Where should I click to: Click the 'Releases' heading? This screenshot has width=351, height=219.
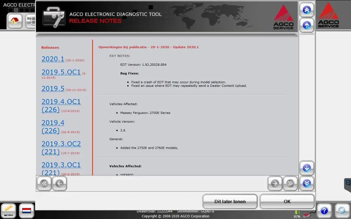50,47
